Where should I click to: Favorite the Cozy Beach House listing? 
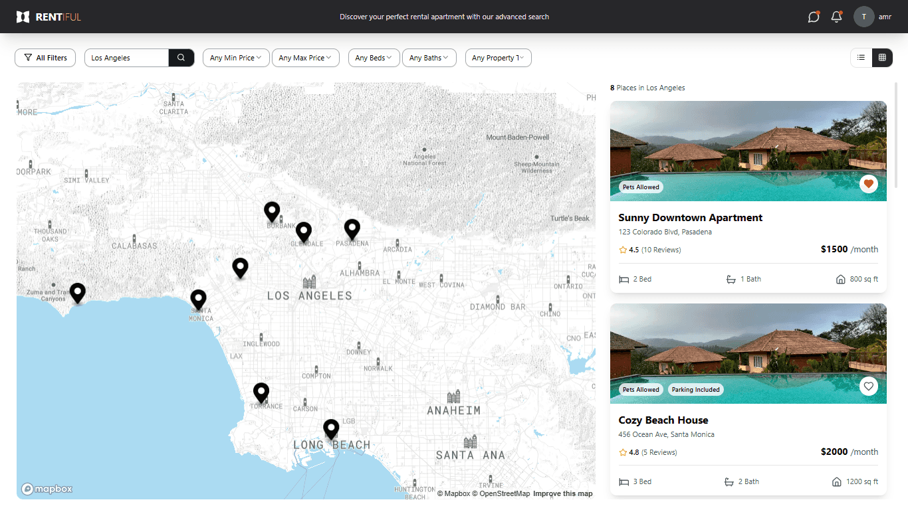click(x=869, y=386)
